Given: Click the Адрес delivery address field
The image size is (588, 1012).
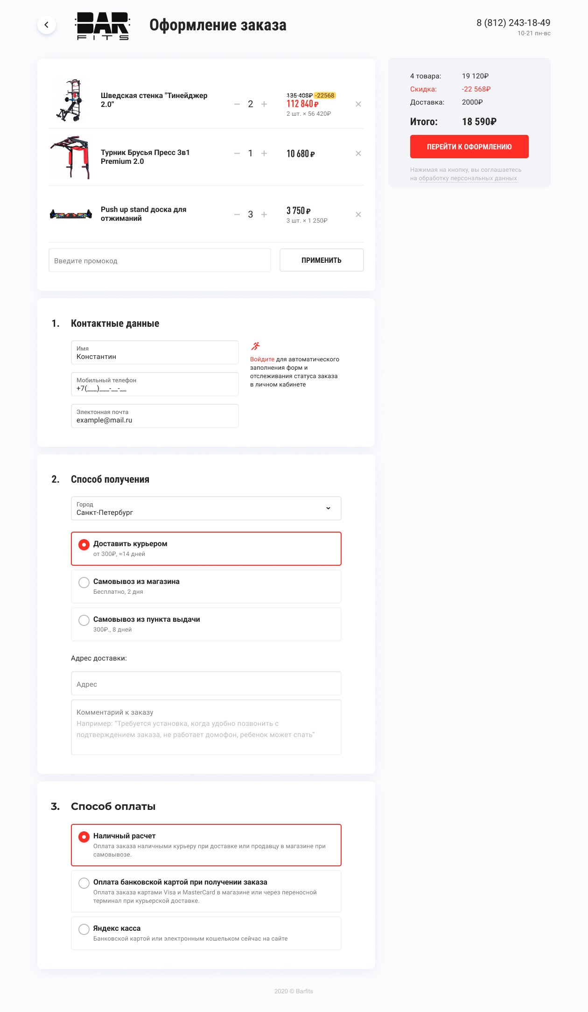Looking at the screenshot, I should (x=206, y=684).
